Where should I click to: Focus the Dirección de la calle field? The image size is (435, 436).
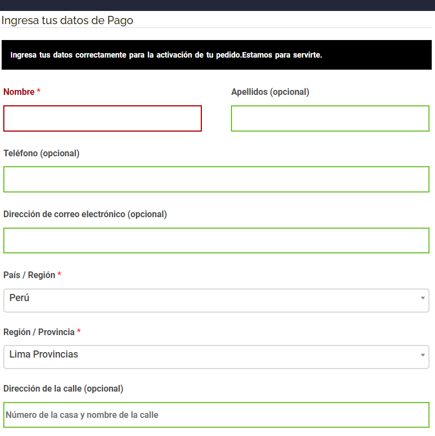pyautogui.click(x=216, y=415)
